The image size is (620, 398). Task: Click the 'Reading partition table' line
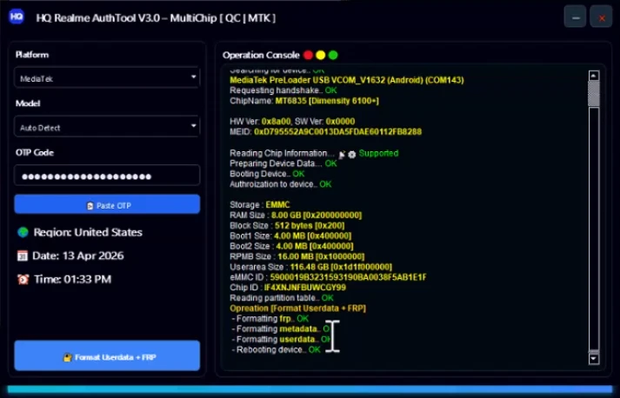pyautogui.click(x=282, y=297)
